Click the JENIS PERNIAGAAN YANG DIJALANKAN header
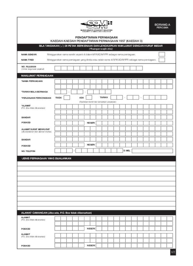 (x=96, y=158)
